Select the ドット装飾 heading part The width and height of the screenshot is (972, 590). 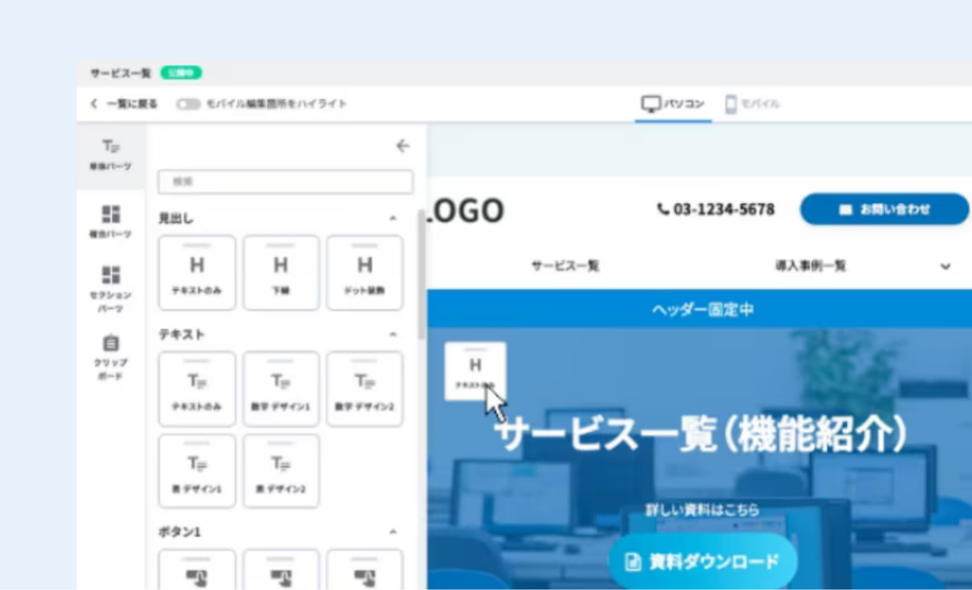coord(364,272)
